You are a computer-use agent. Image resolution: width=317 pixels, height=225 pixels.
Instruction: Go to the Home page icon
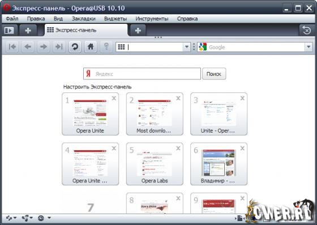[91, 47]
